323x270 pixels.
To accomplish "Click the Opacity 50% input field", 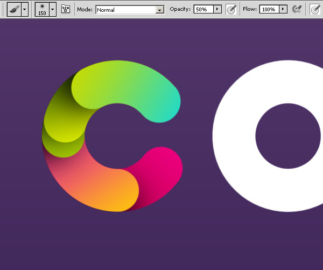I will (203, 9).
